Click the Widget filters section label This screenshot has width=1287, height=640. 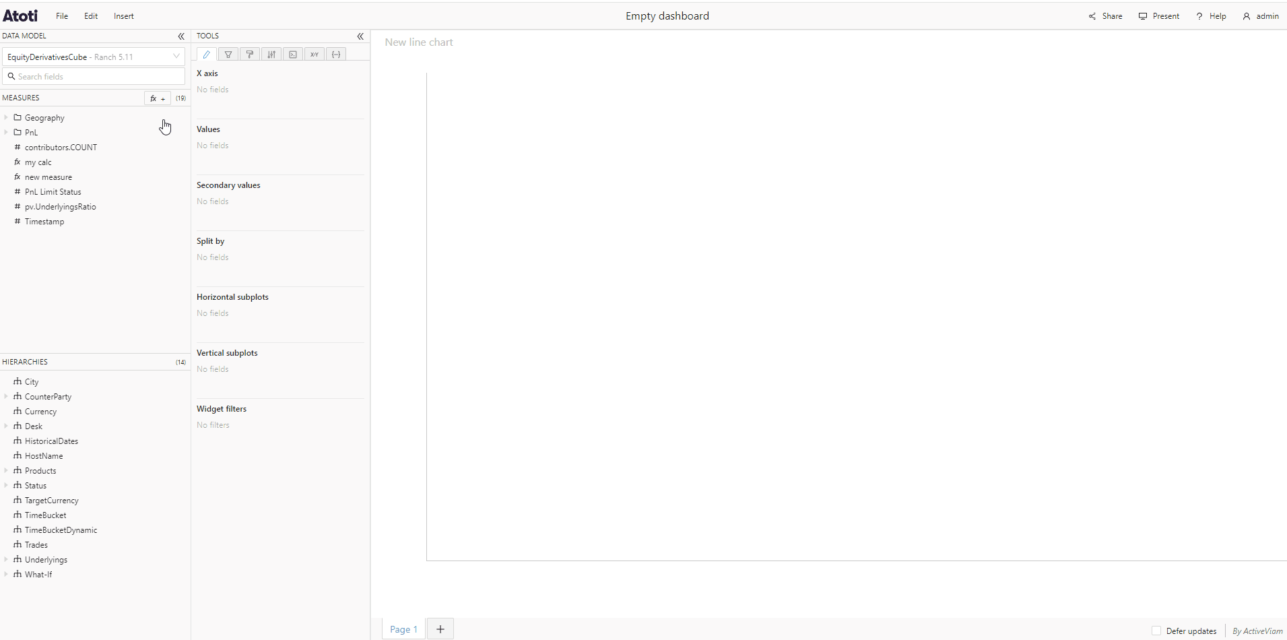point(222,409)
